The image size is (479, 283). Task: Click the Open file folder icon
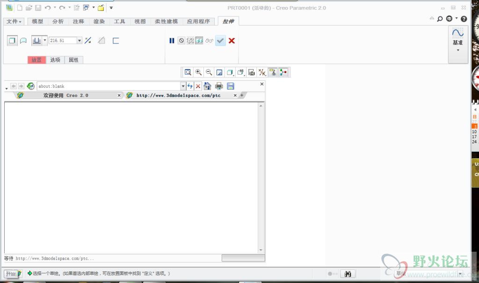coord(29,7)
